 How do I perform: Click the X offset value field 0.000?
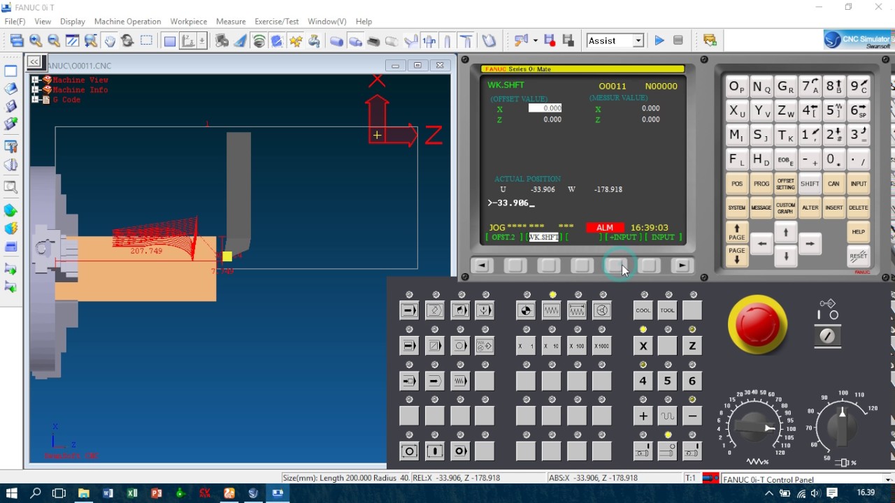tap(545, 108)
